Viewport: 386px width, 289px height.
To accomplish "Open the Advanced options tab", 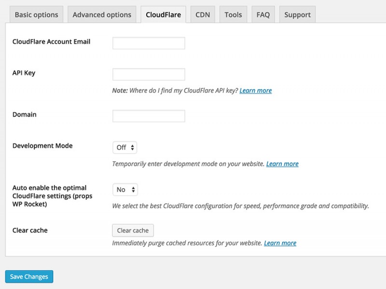I will click(102, 14).
